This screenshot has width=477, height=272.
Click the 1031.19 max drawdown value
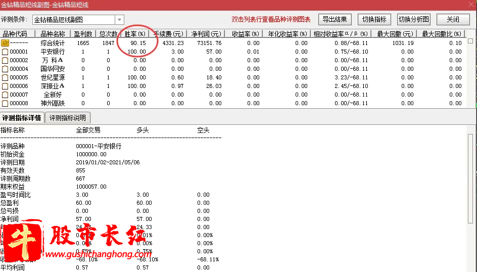tap(403, 43)
